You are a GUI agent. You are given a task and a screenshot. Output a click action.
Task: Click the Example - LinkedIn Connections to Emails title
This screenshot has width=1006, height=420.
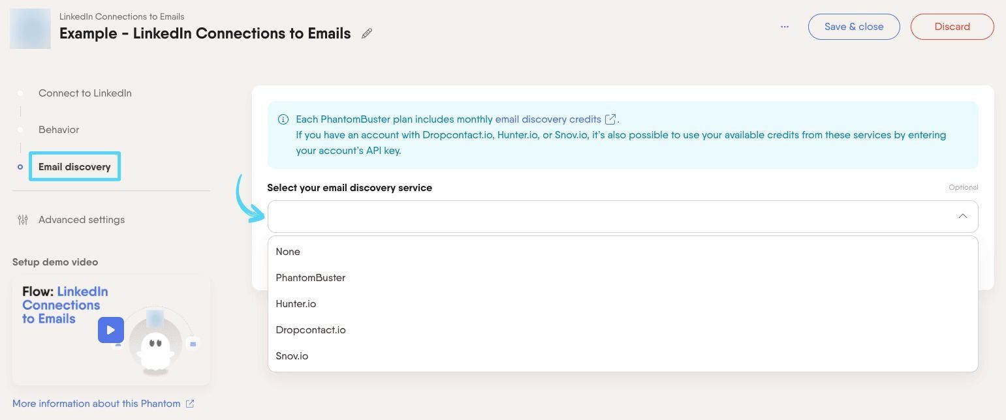[205, 33]
